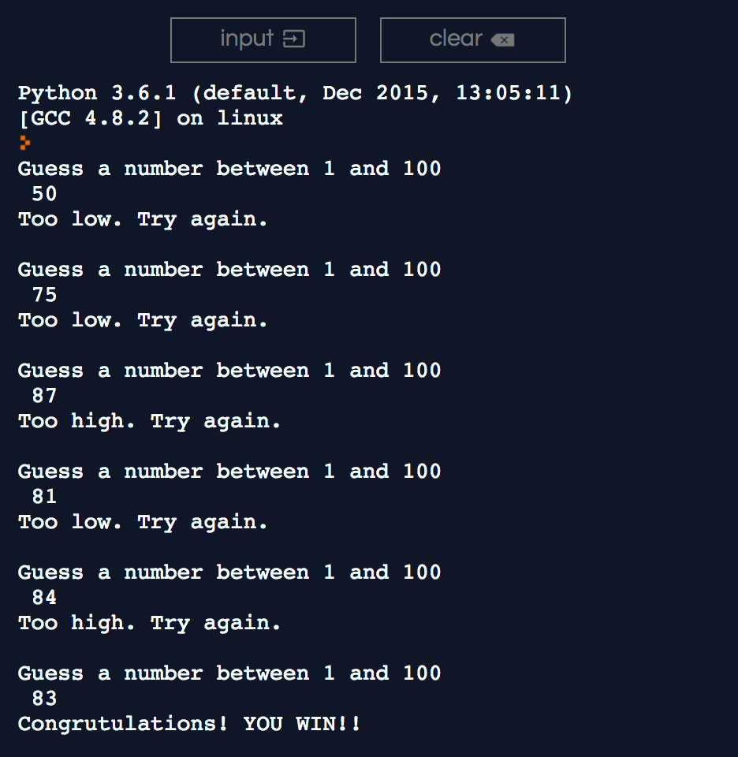Click the clear button
738x757 pixels.
[472, 40]
